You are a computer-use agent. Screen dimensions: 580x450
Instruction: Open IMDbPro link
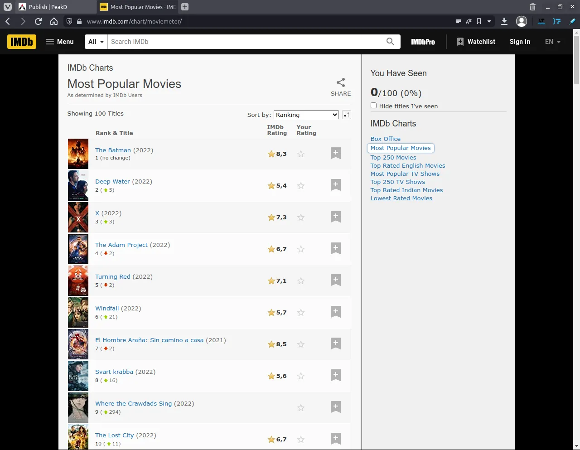coord(423,42)
